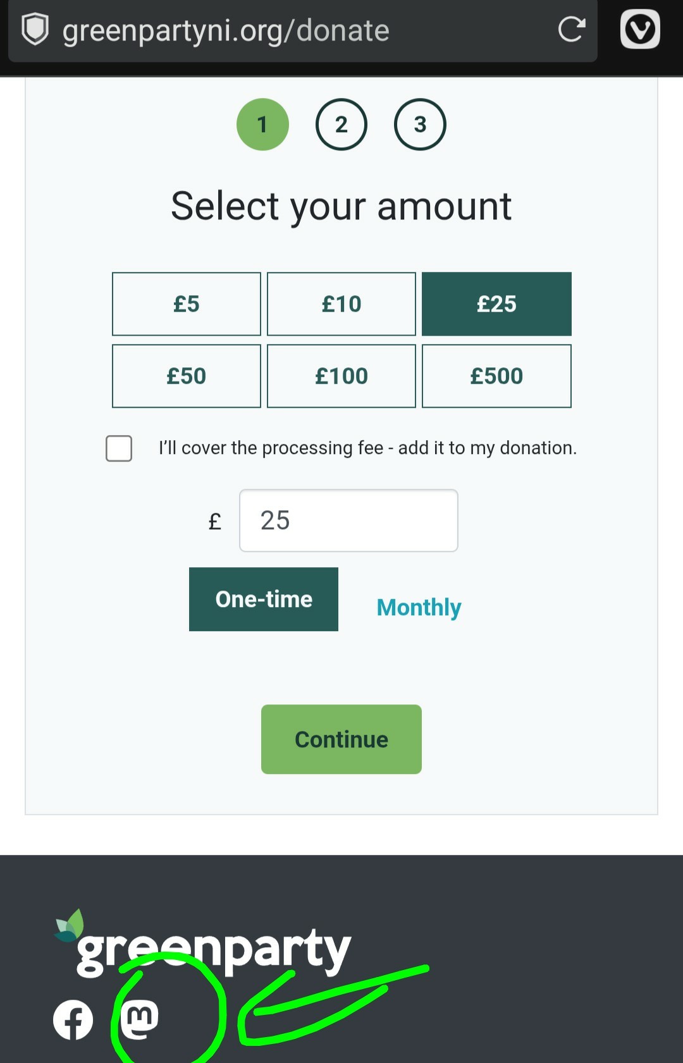Image resolution: width=683 pixels, height=1063 pixels.
Task: Go to step 1 indicator
Action: click(262, 125)
